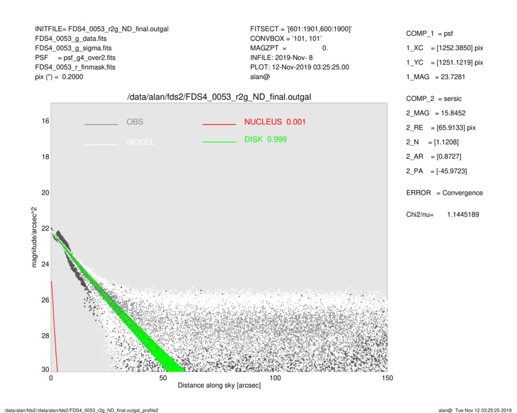Click the INITFILE line in the header
Screen dimensions: 517x413
102,29
